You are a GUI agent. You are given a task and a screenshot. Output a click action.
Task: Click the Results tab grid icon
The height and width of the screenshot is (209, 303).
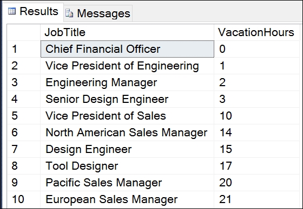tap(12, 11)
